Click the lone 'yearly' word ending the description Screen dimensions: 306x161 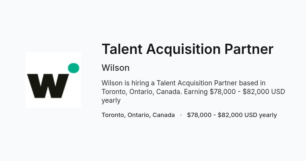point(111,100)
